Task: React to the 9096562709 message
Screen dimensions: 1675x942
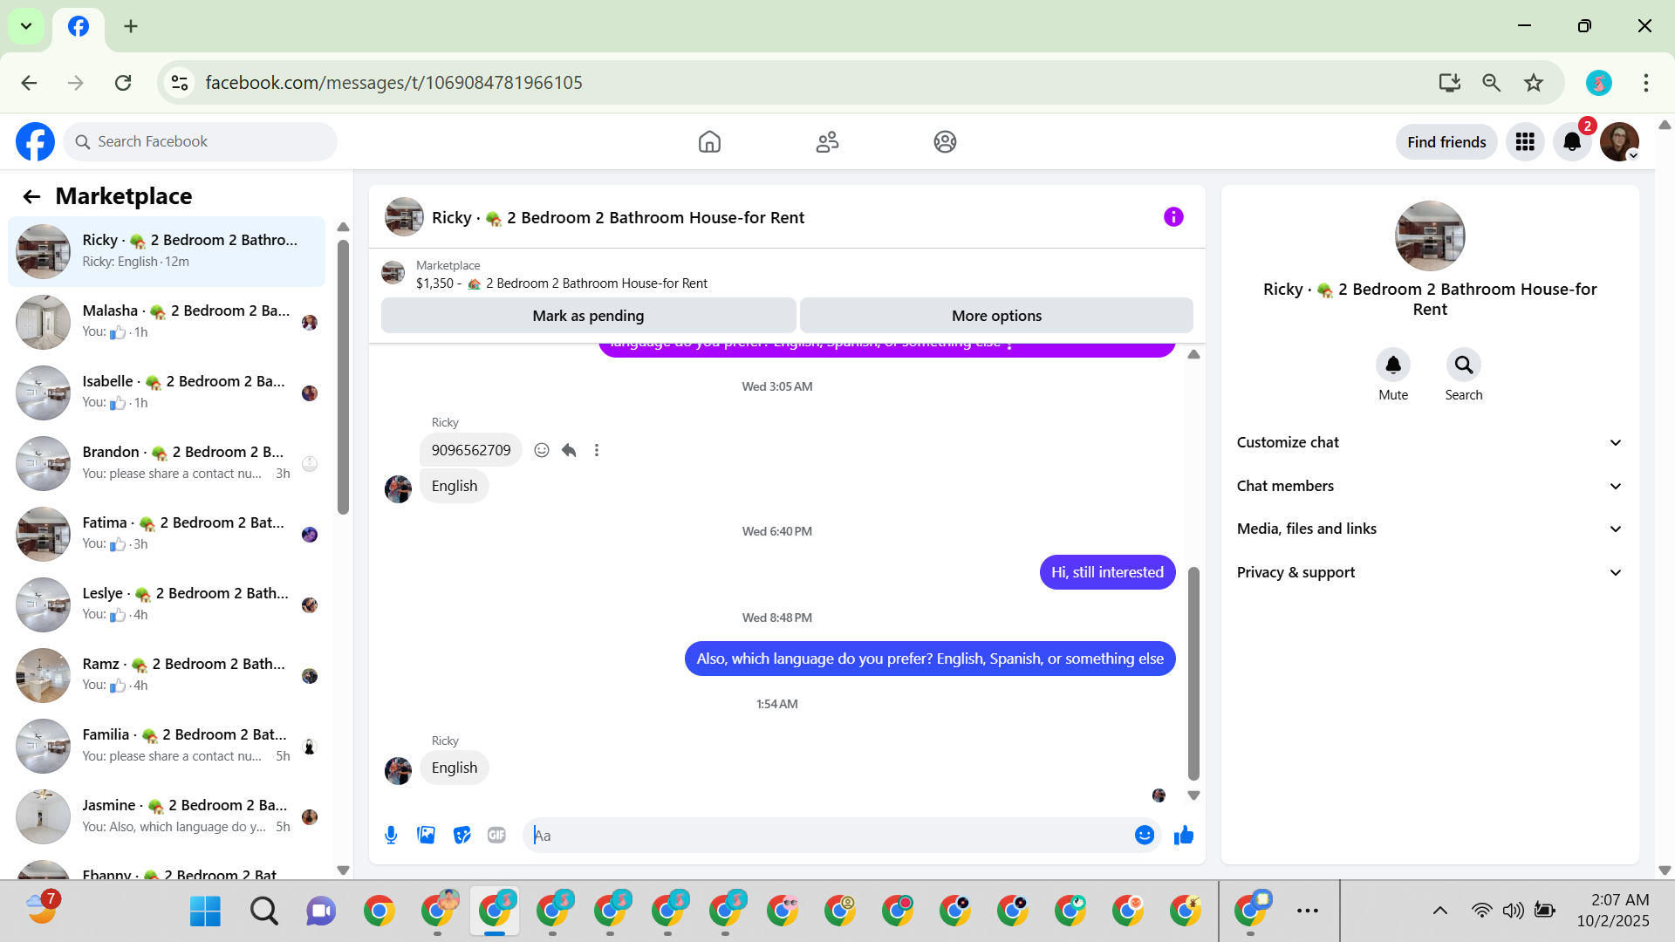Action: tap(542, 450)
